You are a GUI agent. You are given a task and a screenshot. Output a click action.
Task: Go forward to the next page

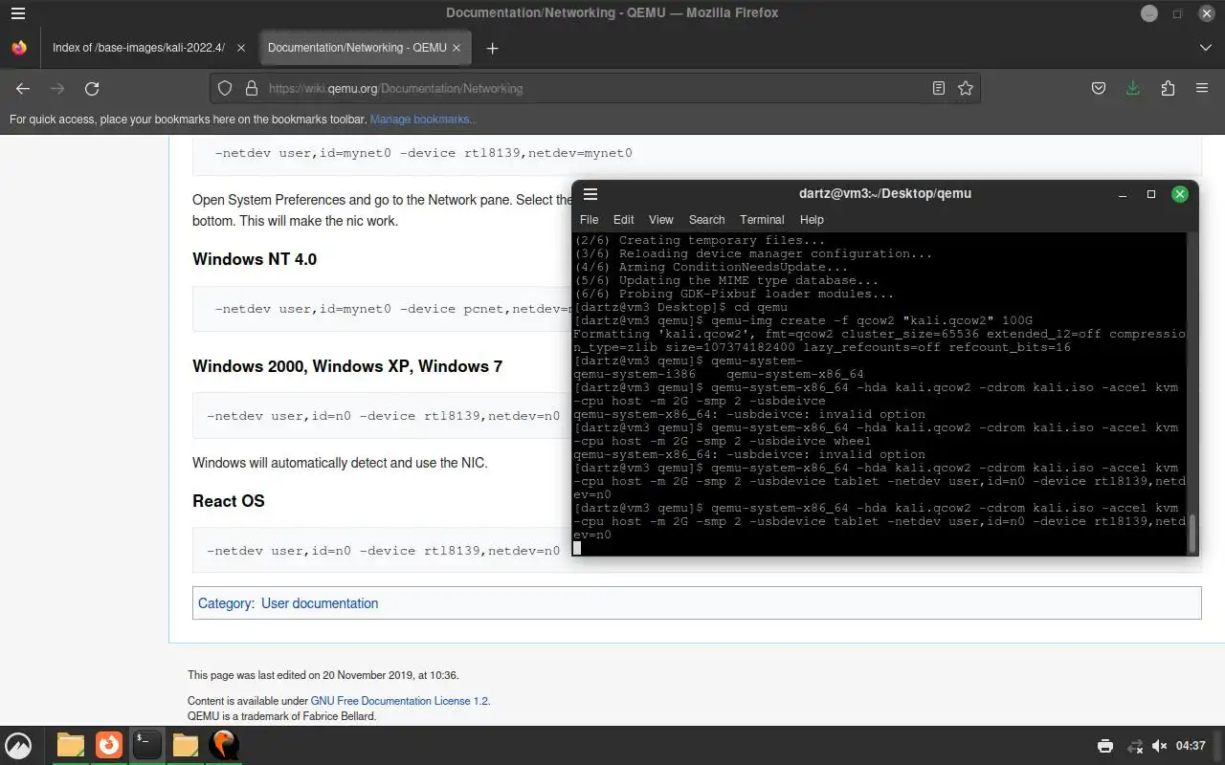(x=57, y=88)
